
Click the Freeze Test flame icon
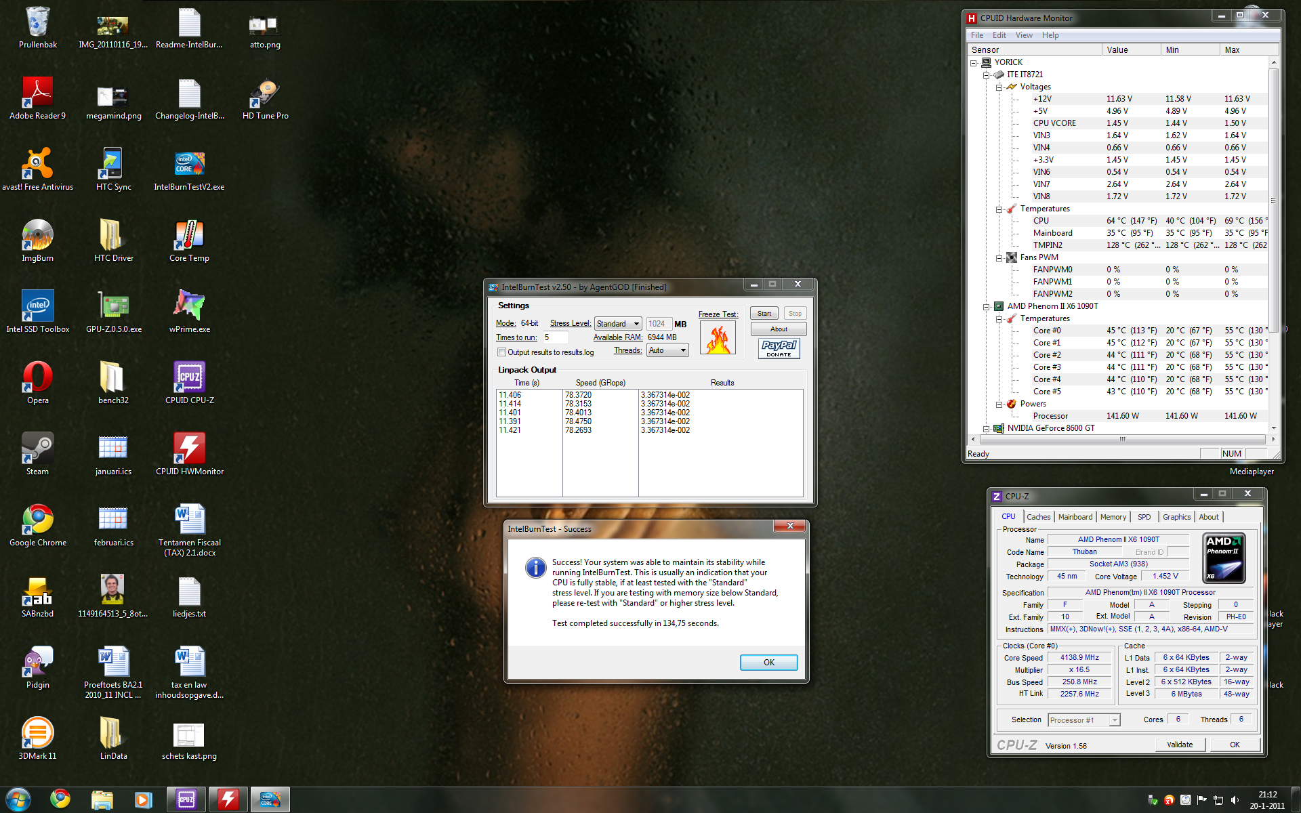point(718,337)
